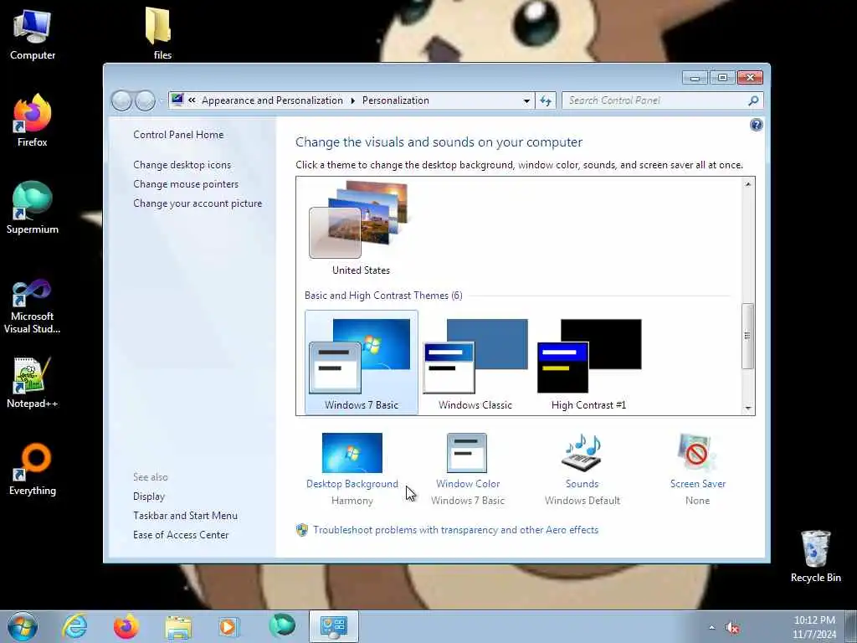Launch Firefox from the taskbar
Image resolution: width=857 pixels, height=643 pixels.
[126, 626]
